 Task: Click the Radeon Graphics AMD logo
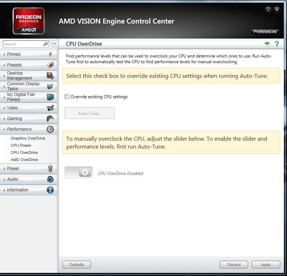29,21
